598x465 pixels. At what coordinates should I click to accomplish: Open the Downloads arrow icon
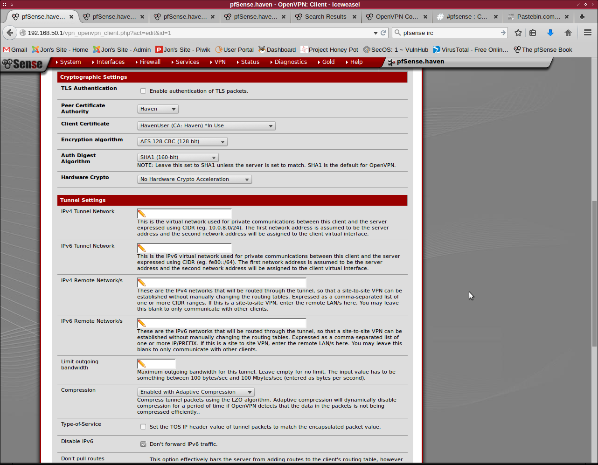(x=550, y=33)
